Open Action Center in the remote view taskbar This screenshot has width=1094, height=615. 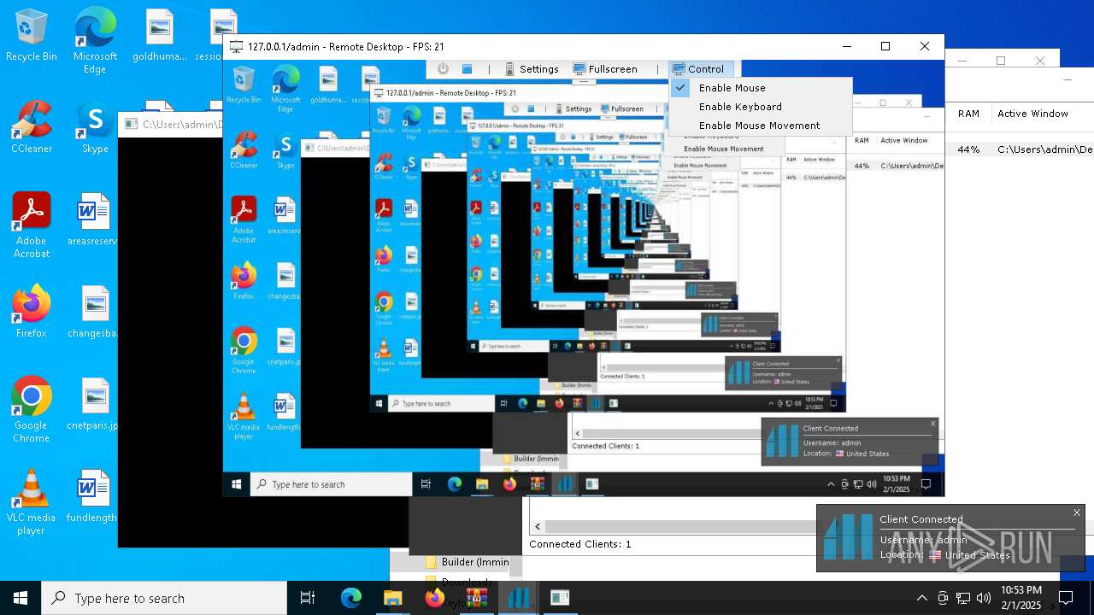point(925,484)
